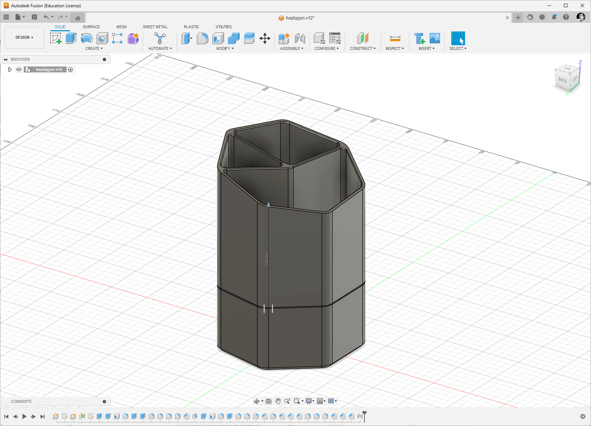Click the Insert Canvas image icon

tap(435, 38)
